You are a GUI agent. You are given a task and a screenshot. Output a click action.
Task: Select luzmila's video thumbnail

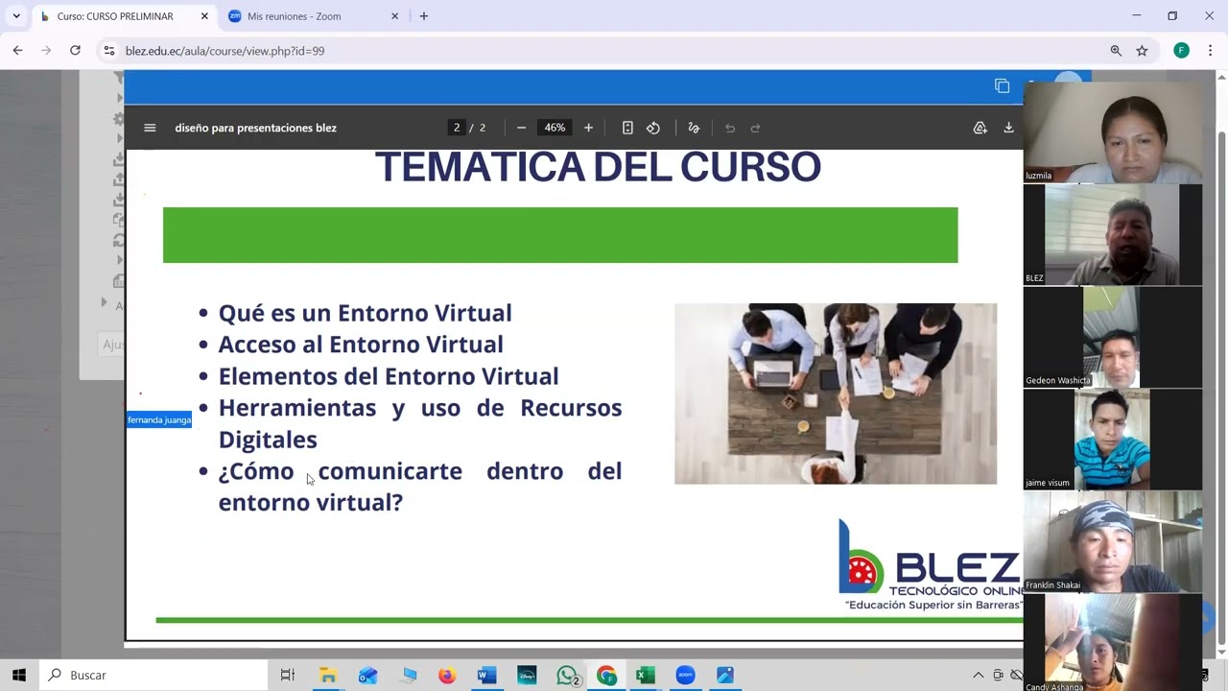click(x=1112, y=131)
